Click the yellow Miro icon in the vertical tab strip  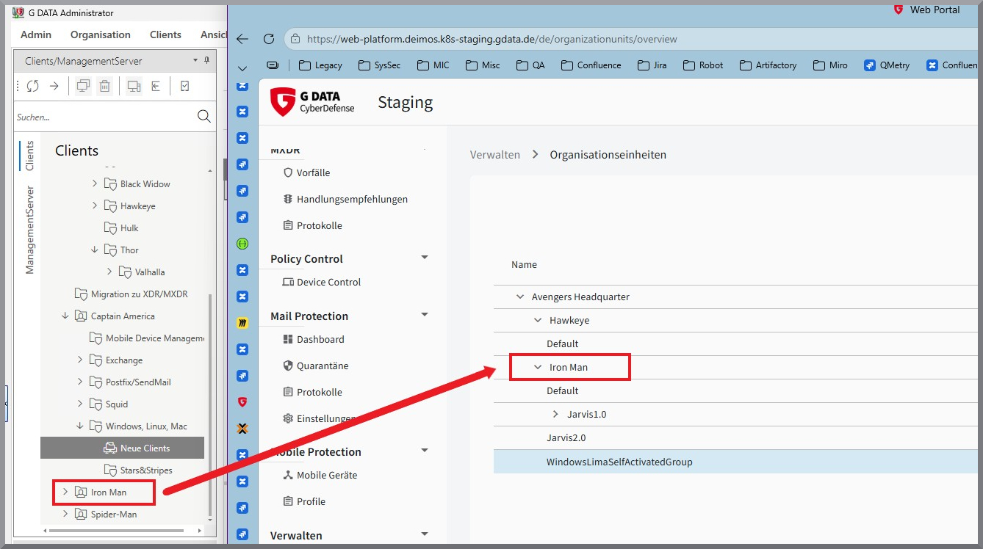pos(242,323)
